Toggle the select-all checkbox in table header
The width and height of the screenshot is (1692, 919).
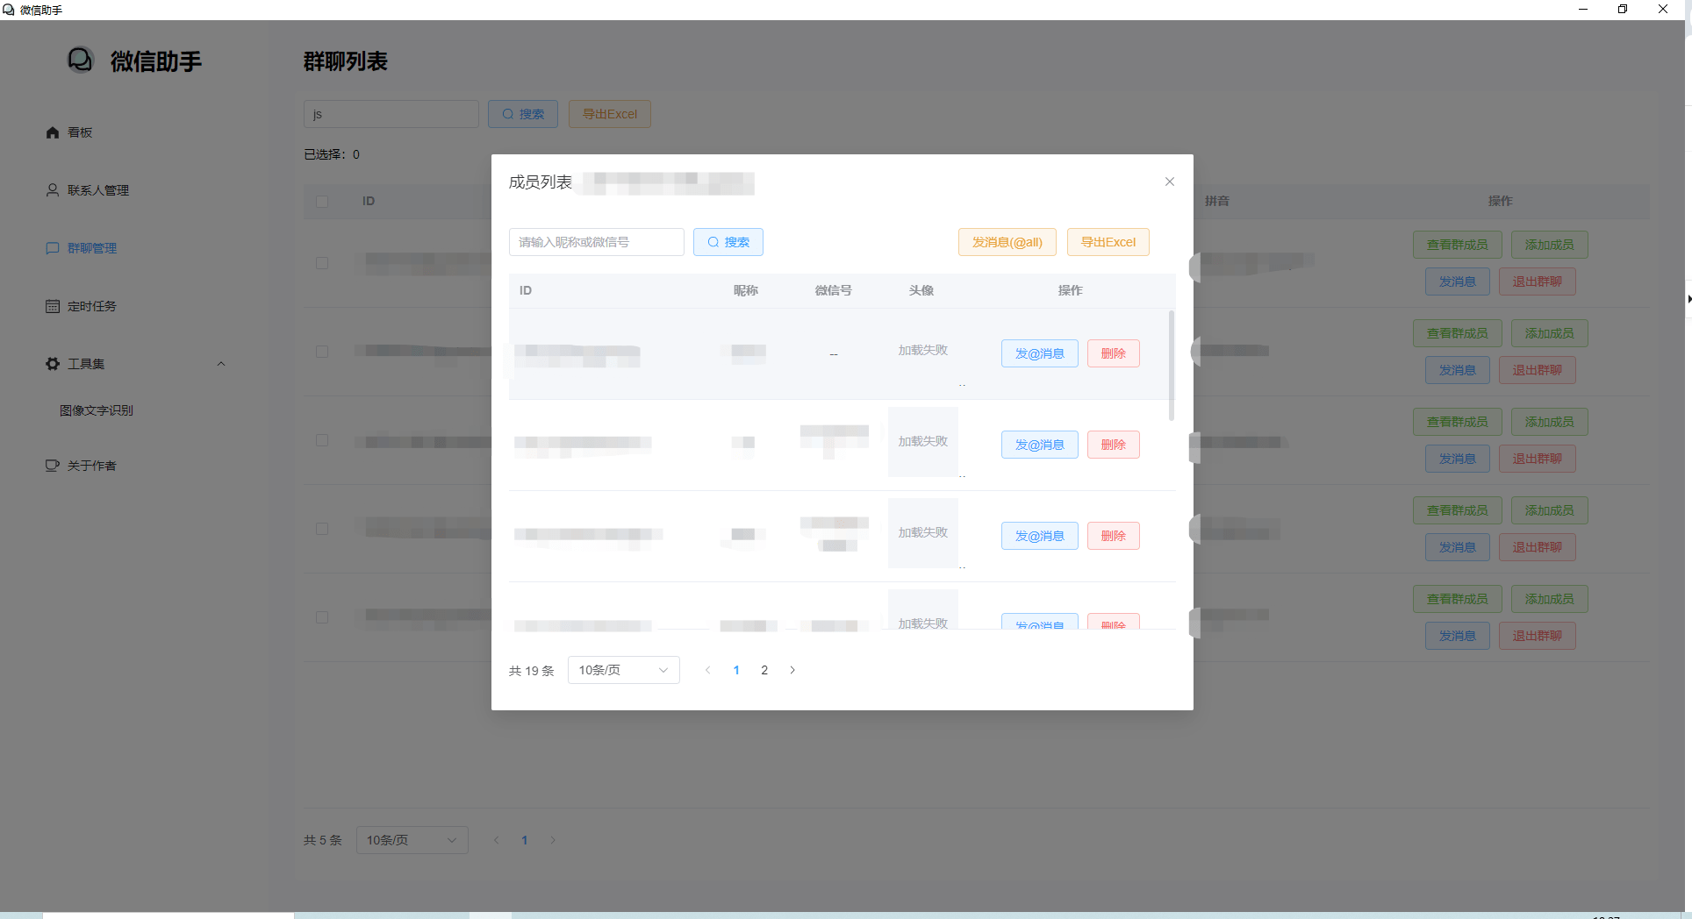[x=322, y=202]
